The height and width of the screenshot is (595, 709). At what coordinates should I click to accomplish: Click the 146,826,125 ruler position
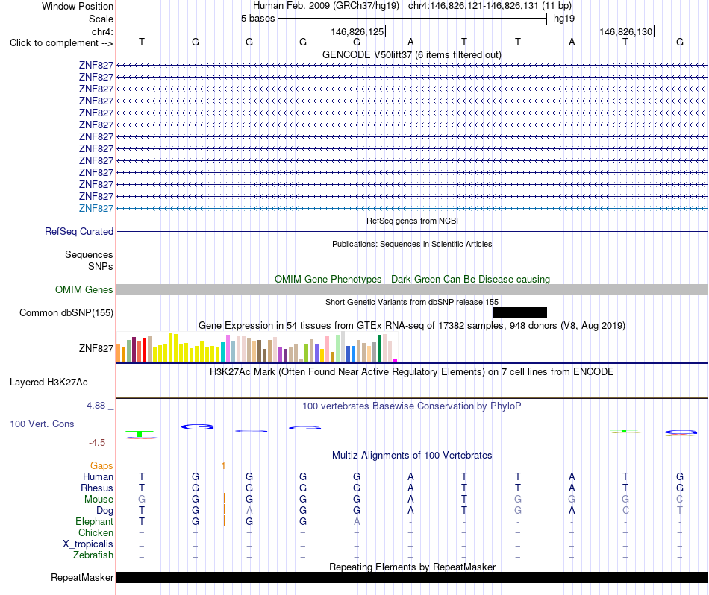click(357, 31)
